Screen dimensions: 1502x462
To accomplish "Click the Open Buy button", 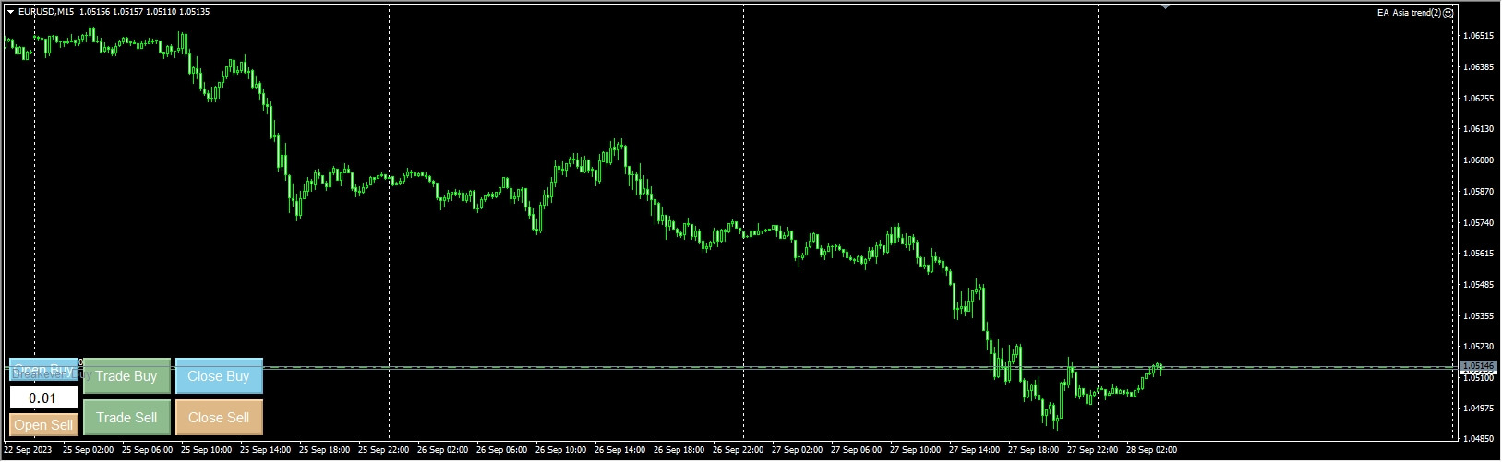I will tap(43, 369).
